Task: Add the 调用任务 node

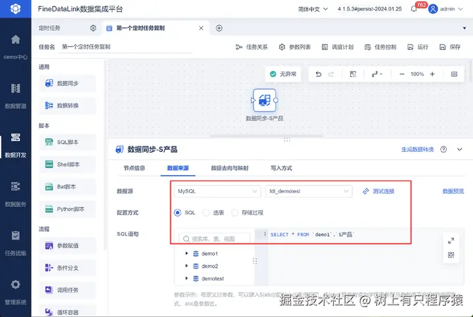Action: pos(68,290)
